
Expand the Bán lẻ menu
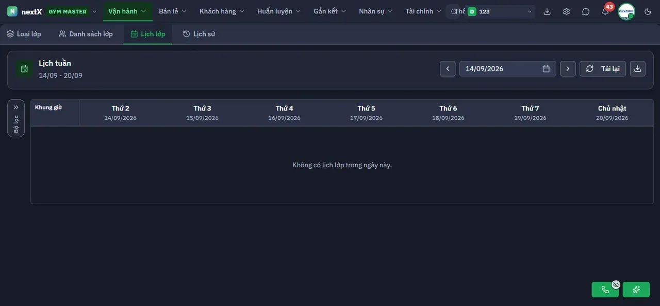pyautogui.click(x=173, y=11)
